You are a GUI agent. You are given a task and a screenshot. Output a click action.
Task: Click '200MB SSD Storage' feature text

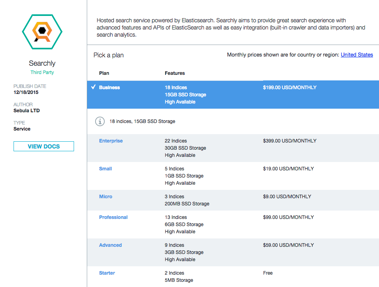coord(187,204)
